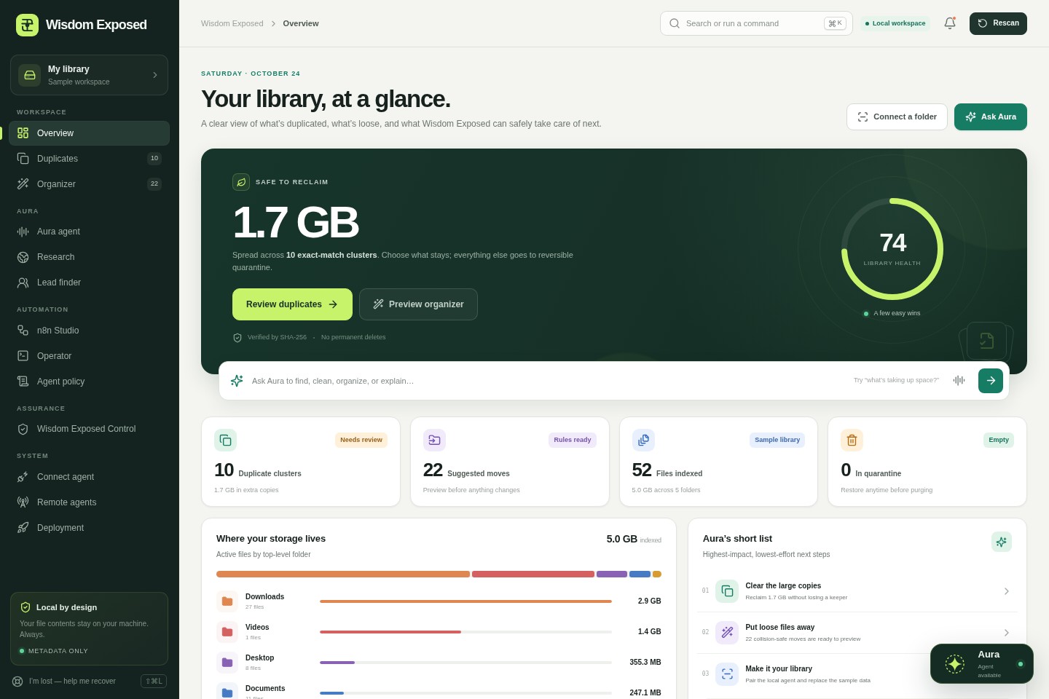Click the red Videos segment in storage bar

click(533, 574)
